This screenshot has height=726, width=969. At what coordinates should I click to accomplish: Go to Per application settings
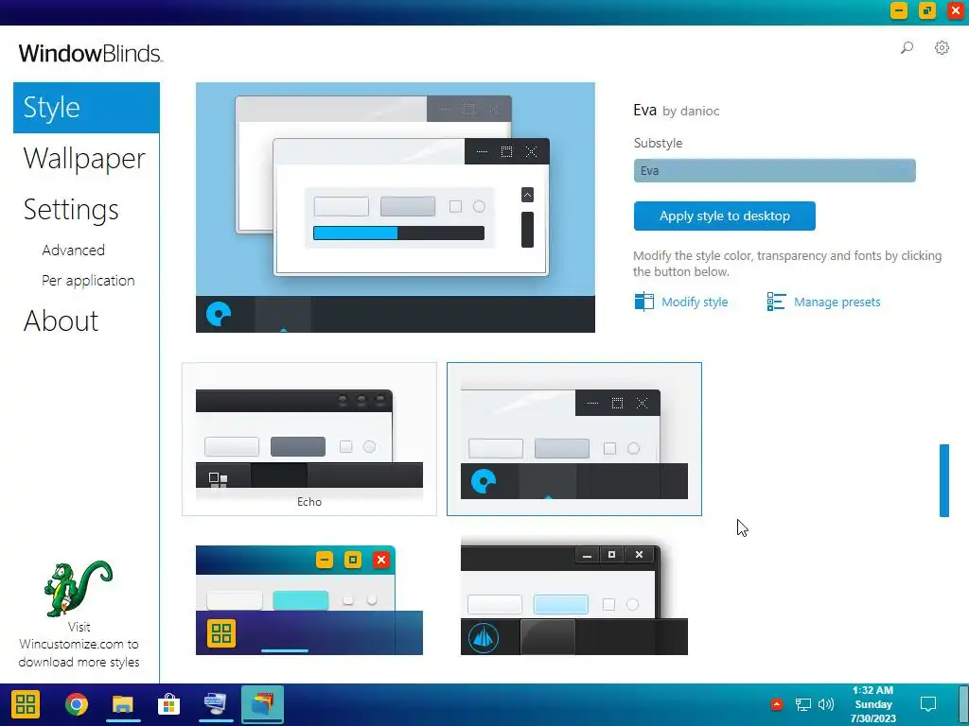pos(88,280)
